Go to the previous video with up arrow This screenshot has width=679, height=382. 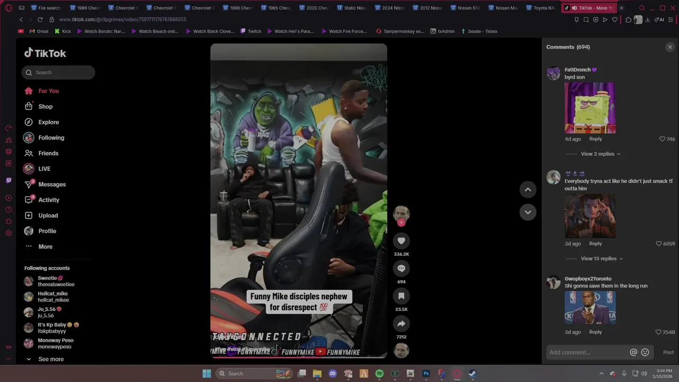[x=528, y=189]
